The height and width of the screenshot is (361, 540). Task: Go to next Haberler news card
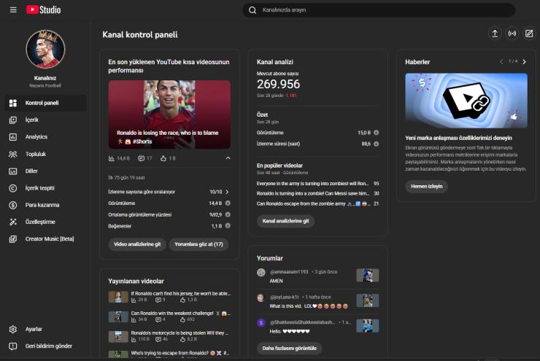pyautogui.click(x=524, y=62)
